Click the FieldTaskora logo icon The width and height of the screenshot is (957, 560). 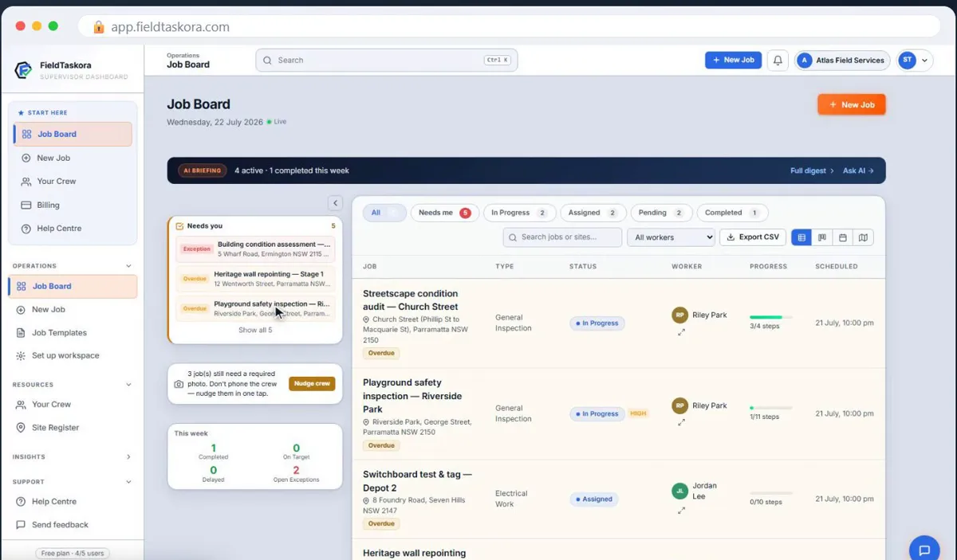(x=23, y=70)
